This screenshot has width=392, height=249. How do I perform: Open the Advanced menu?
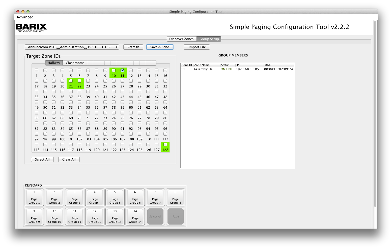click(x=25, y=17)
